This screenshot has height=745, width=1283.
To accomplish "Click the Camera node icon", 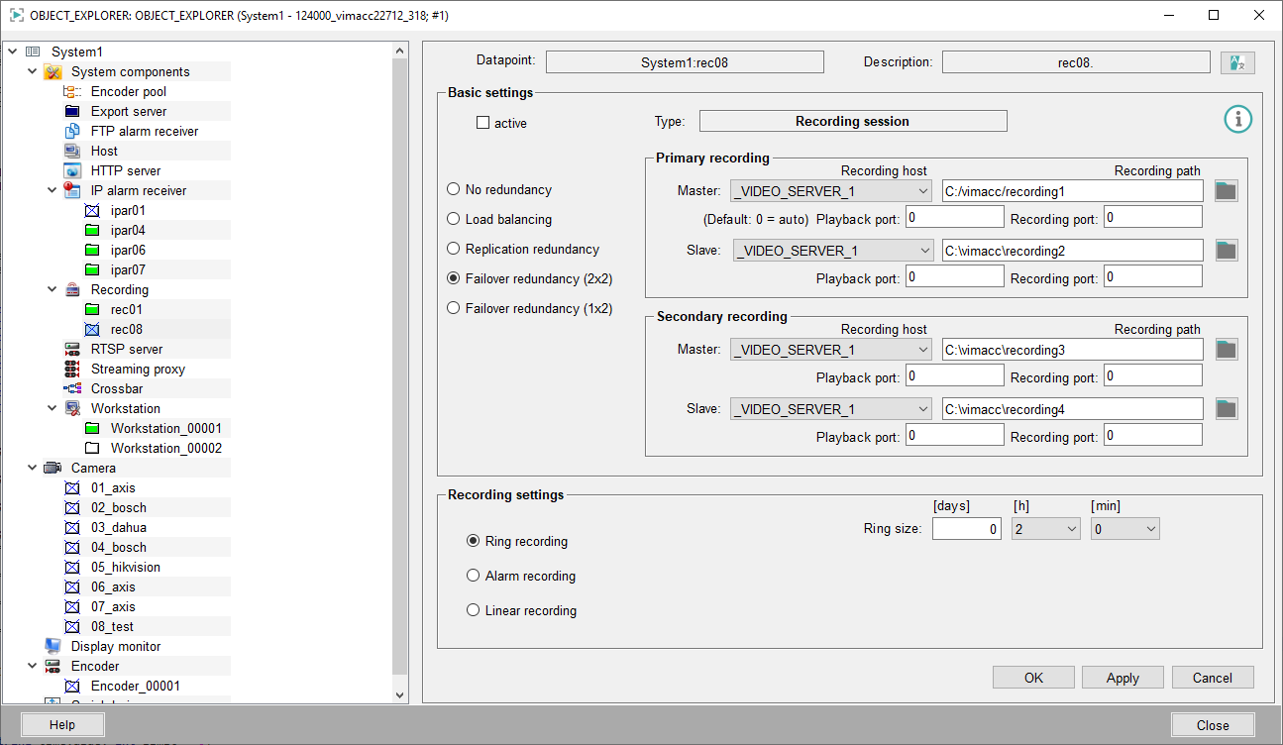I will 53,468.
